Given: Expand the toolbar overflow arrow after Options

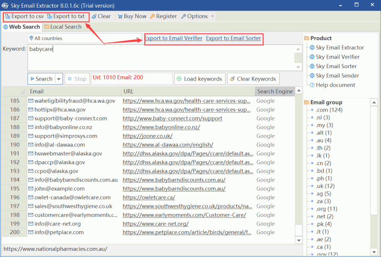Looking at the screenshot, I should coord(212,16).
